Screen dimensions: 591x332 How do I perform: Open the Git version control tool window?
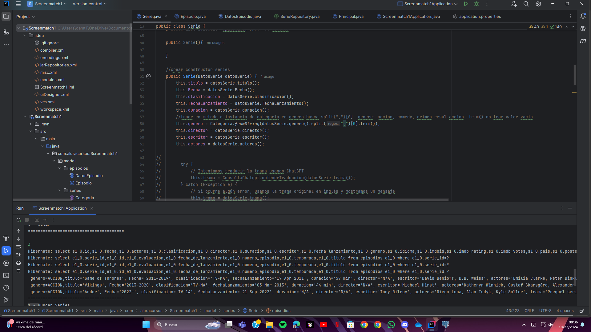pos(6,300)
